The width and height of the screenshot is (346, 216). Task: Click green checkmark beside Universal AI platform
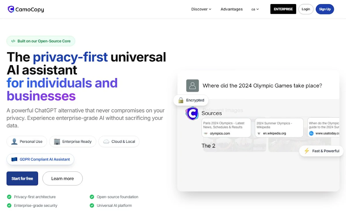(x=92, y=206)
